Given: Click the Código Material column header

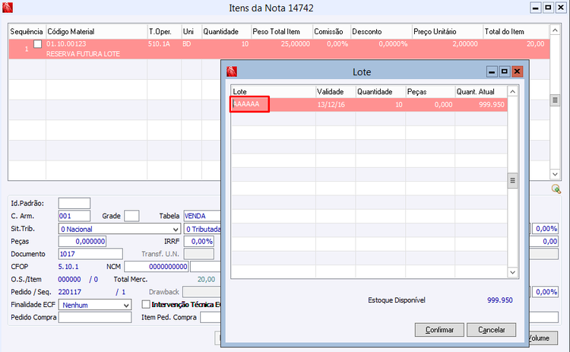Looking at the screenshot, I should point(97,32).
